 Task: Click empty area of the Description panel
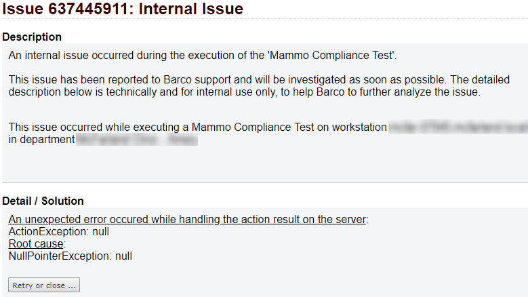[x=265, y=164]
